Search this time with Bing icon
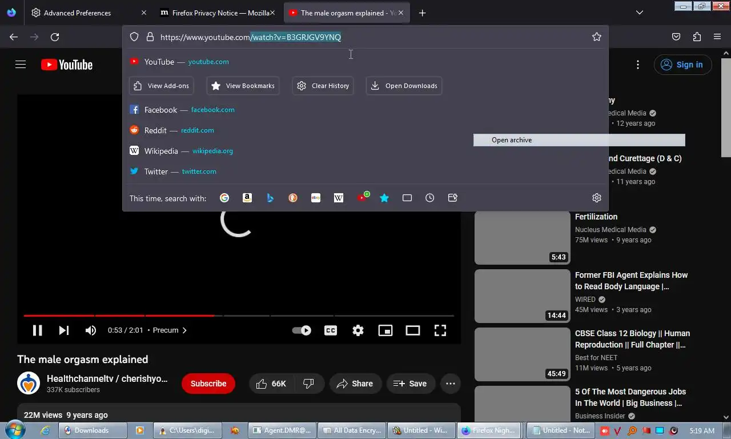Viewport: 731px width, 439px height. tap(270, 198)
